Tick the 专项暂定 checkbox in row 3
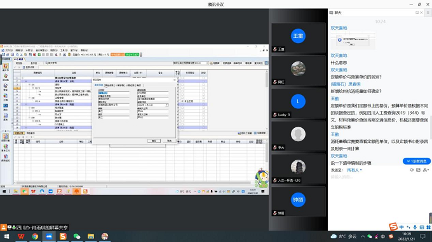The height and width of the screenshot is (242, 432). (182, 85)
